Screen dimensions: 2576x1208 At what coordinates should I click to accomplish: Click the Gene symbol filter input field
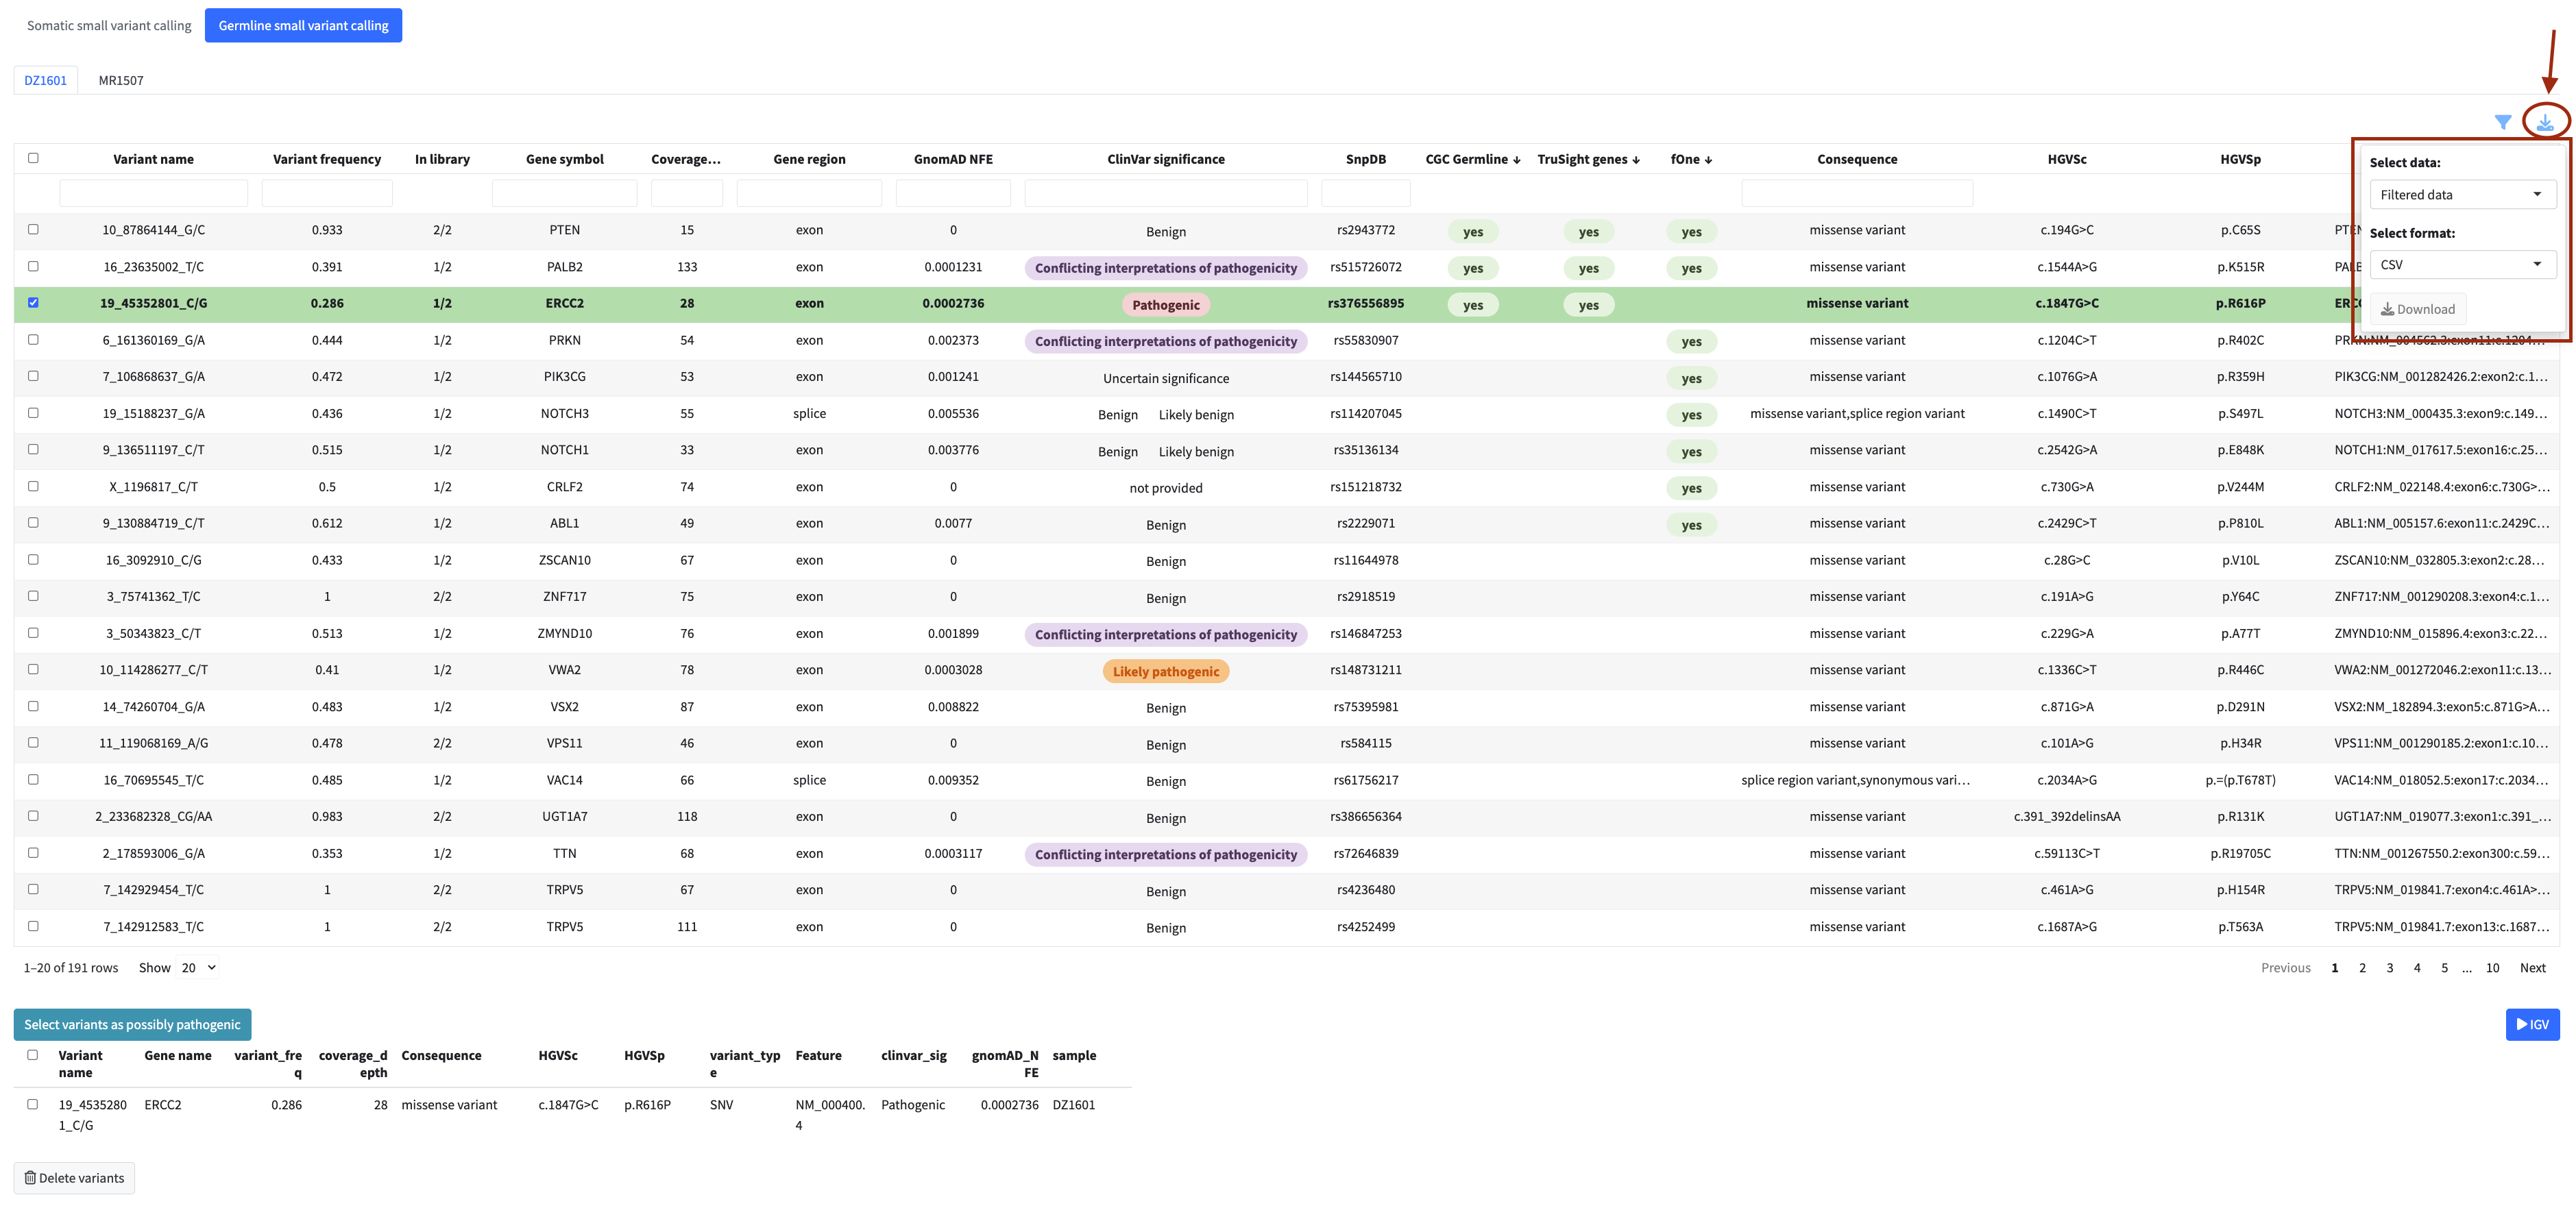(564, 193)
